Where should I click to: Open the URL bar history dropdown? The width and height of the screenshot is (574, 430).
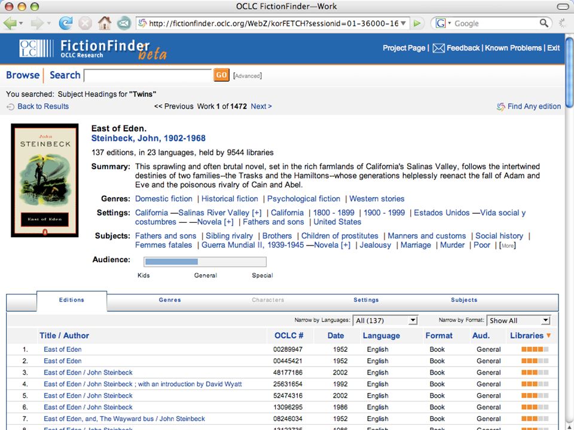pos(403,23)
